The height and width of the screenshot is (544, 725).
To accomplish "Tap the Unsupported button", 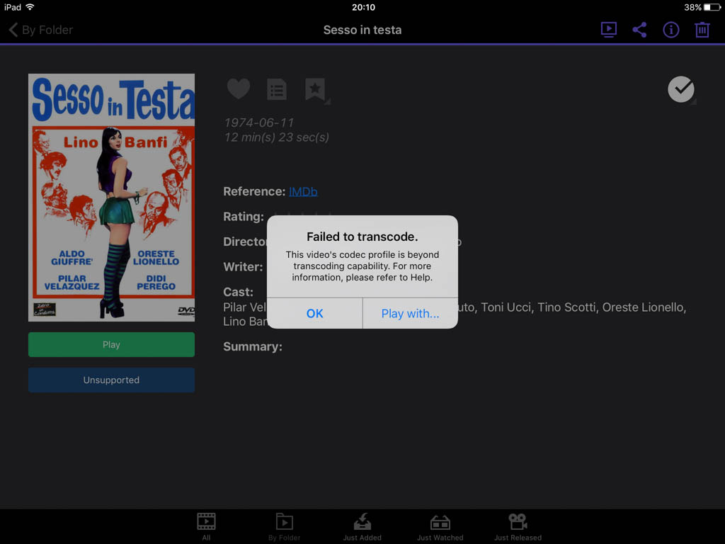I will click(x=111, y=380).
